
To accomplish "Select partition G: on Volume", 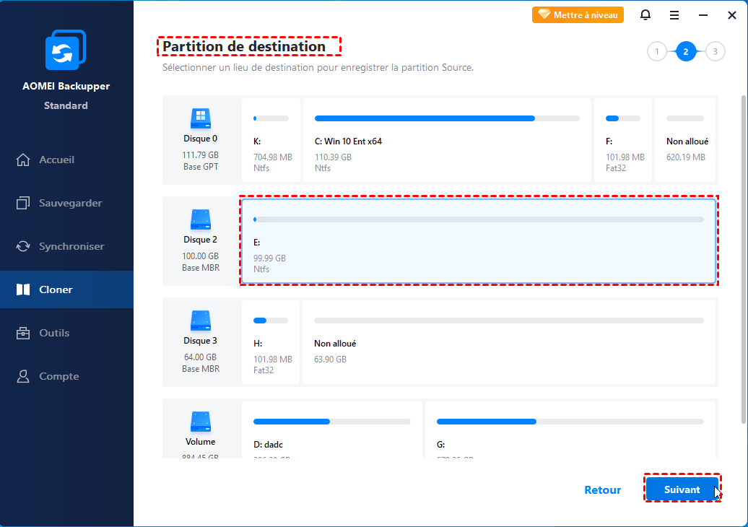I will coord(570,430).
